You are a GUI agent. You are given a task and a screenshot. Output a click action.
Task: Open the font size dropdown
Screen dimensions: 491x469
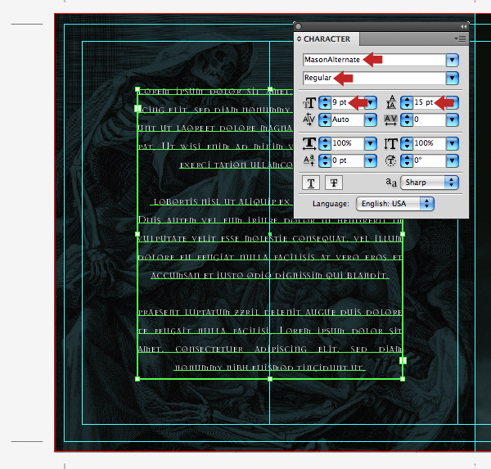pyautogui.click(x=371, y=102)
